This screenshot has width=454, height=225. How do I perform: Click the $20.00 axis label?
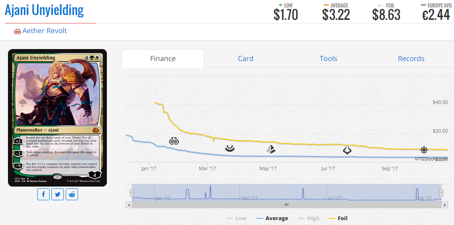click(x=440, y=131)
